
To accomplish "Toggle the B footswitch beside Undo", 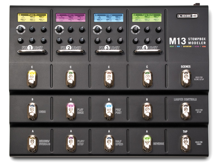I will click(x=32, y=111).
